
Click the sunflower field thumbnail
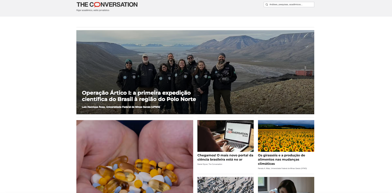point(286,136)
